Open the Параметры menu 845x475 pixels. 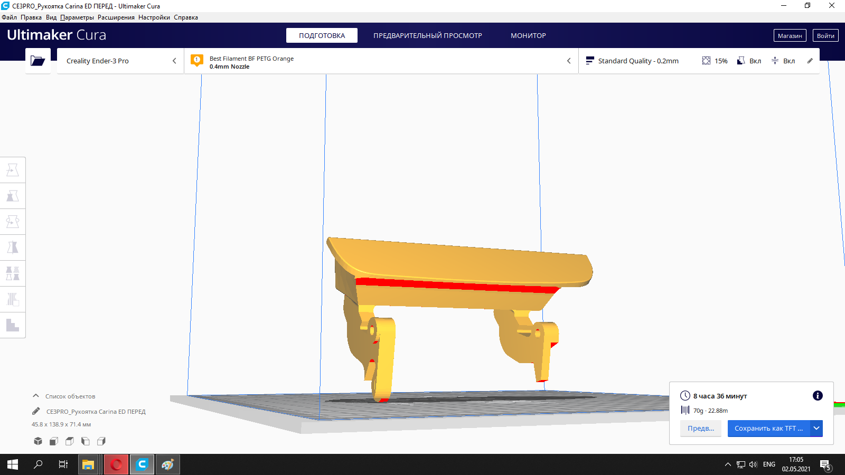77,17
